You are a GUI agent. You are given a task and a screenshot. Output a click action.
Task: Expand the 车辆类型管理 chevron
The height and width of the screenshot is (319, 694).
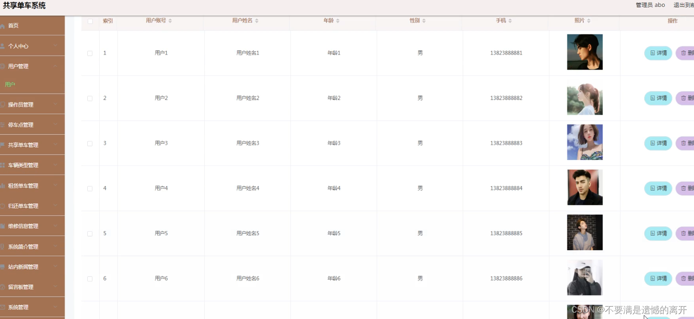[x=55, y=165]
